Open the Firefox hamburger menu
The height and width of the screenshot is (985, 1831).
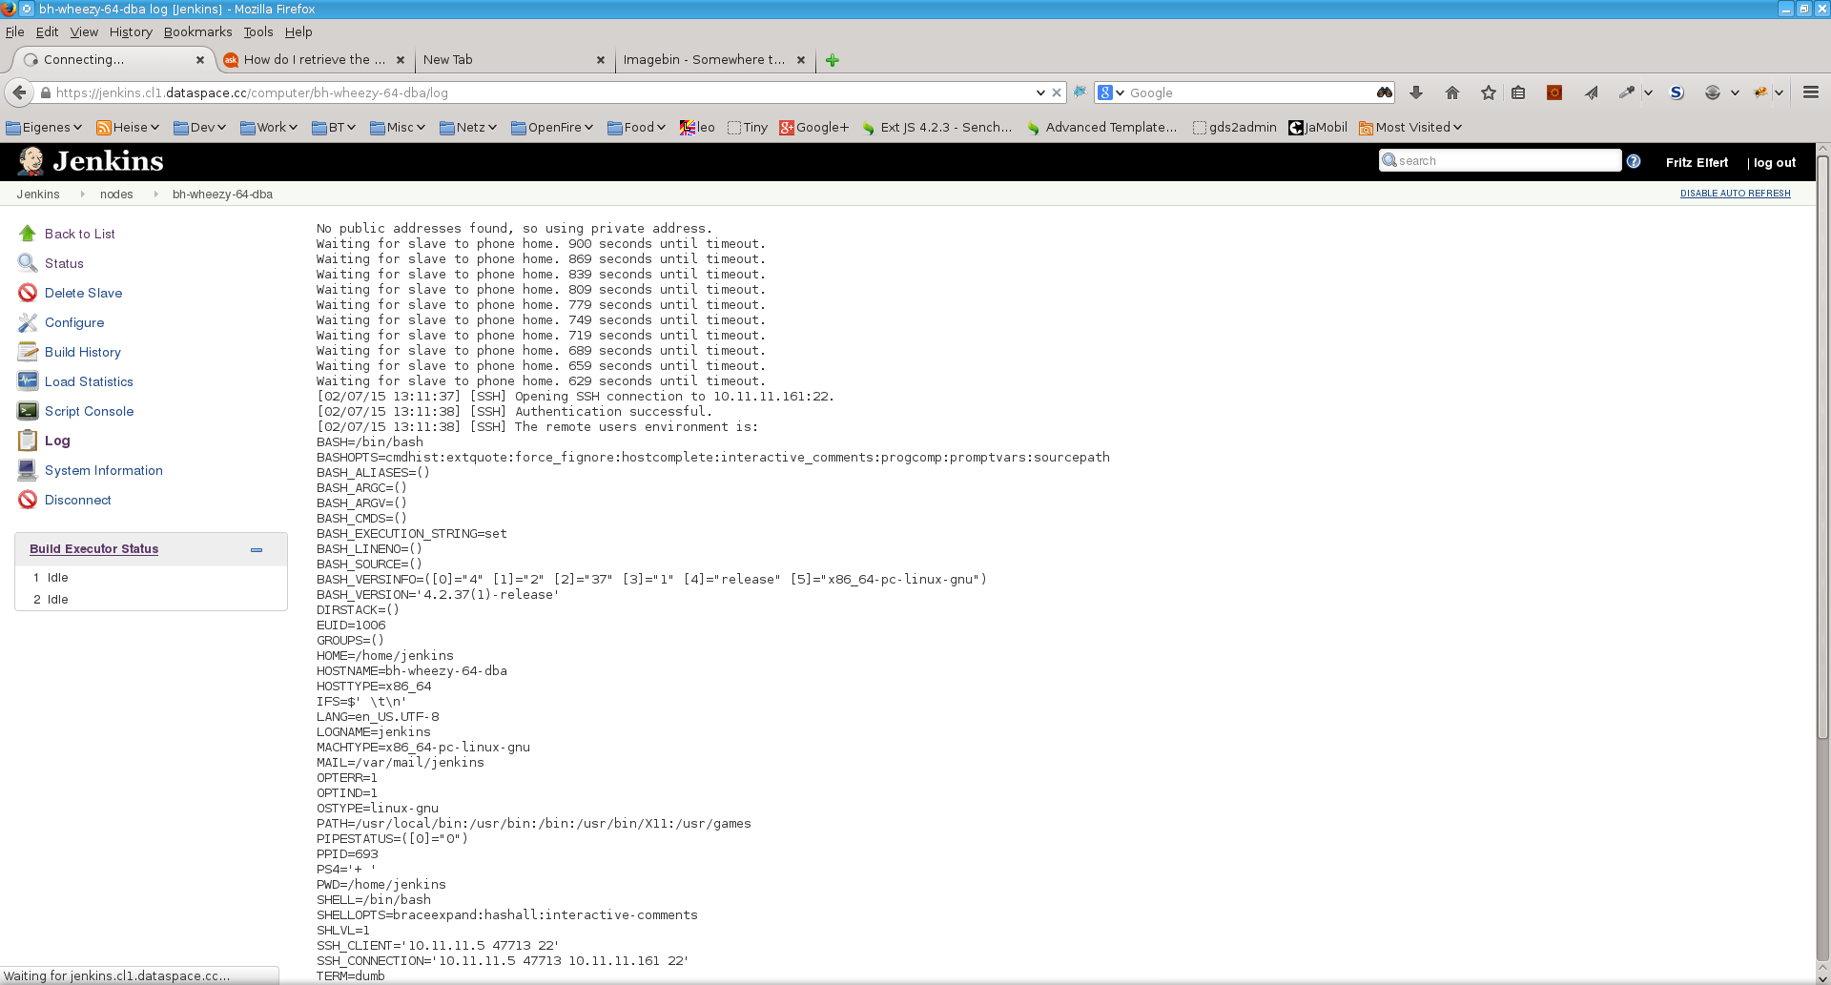coord(1811,92)
